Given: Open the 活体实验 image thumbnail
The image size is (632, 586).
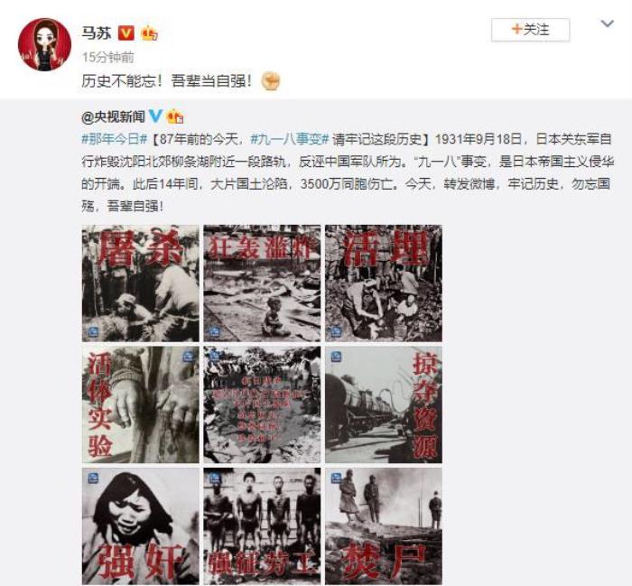Looking at the screenshot, I should (140, 405).
